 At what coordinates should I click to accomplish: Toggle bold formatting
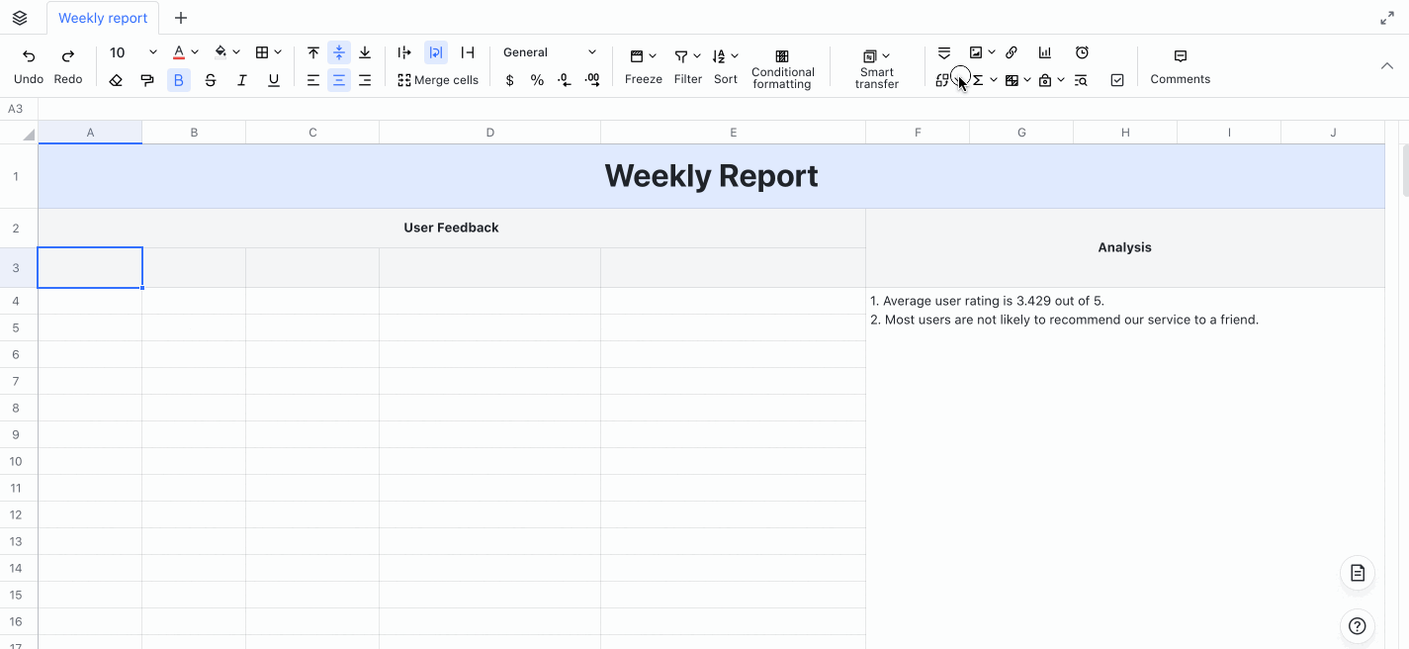point(179,80)
